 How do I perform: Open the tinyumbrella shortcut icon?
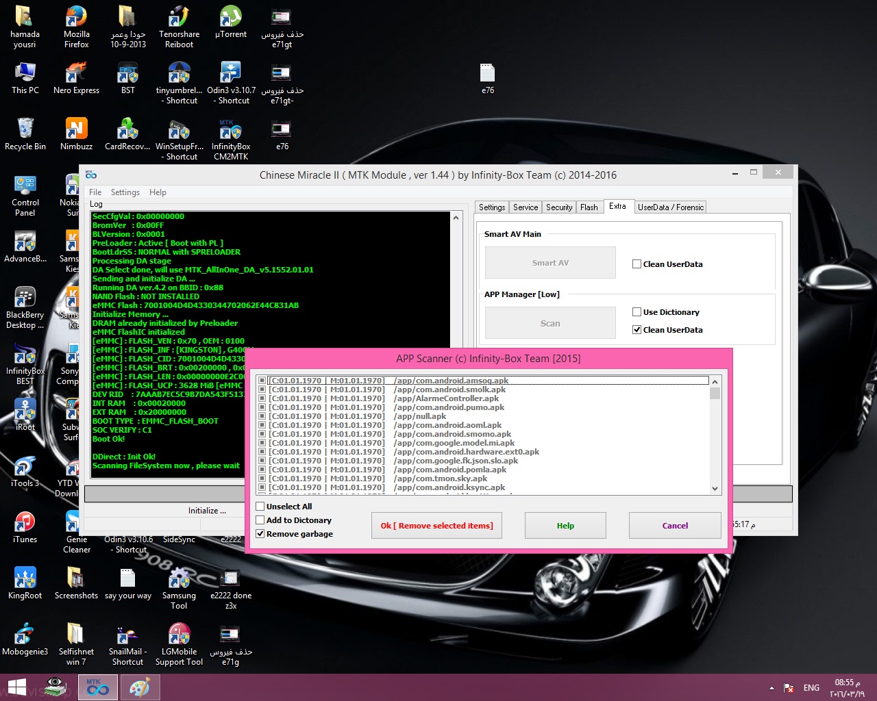(x=179, y=84)
